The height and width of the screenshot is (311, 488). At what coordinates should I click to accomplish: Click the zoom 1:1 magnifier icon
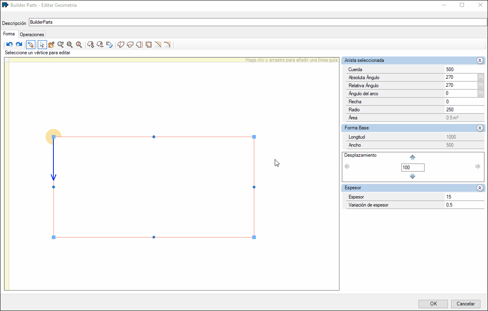79,45
